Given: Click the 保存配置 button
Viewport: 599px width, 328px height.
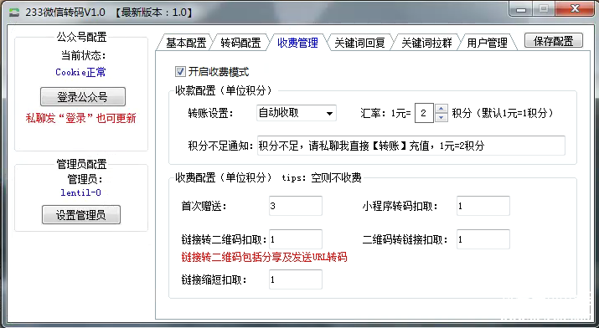Looking at the screenshot, I should [x=554, y=40].
